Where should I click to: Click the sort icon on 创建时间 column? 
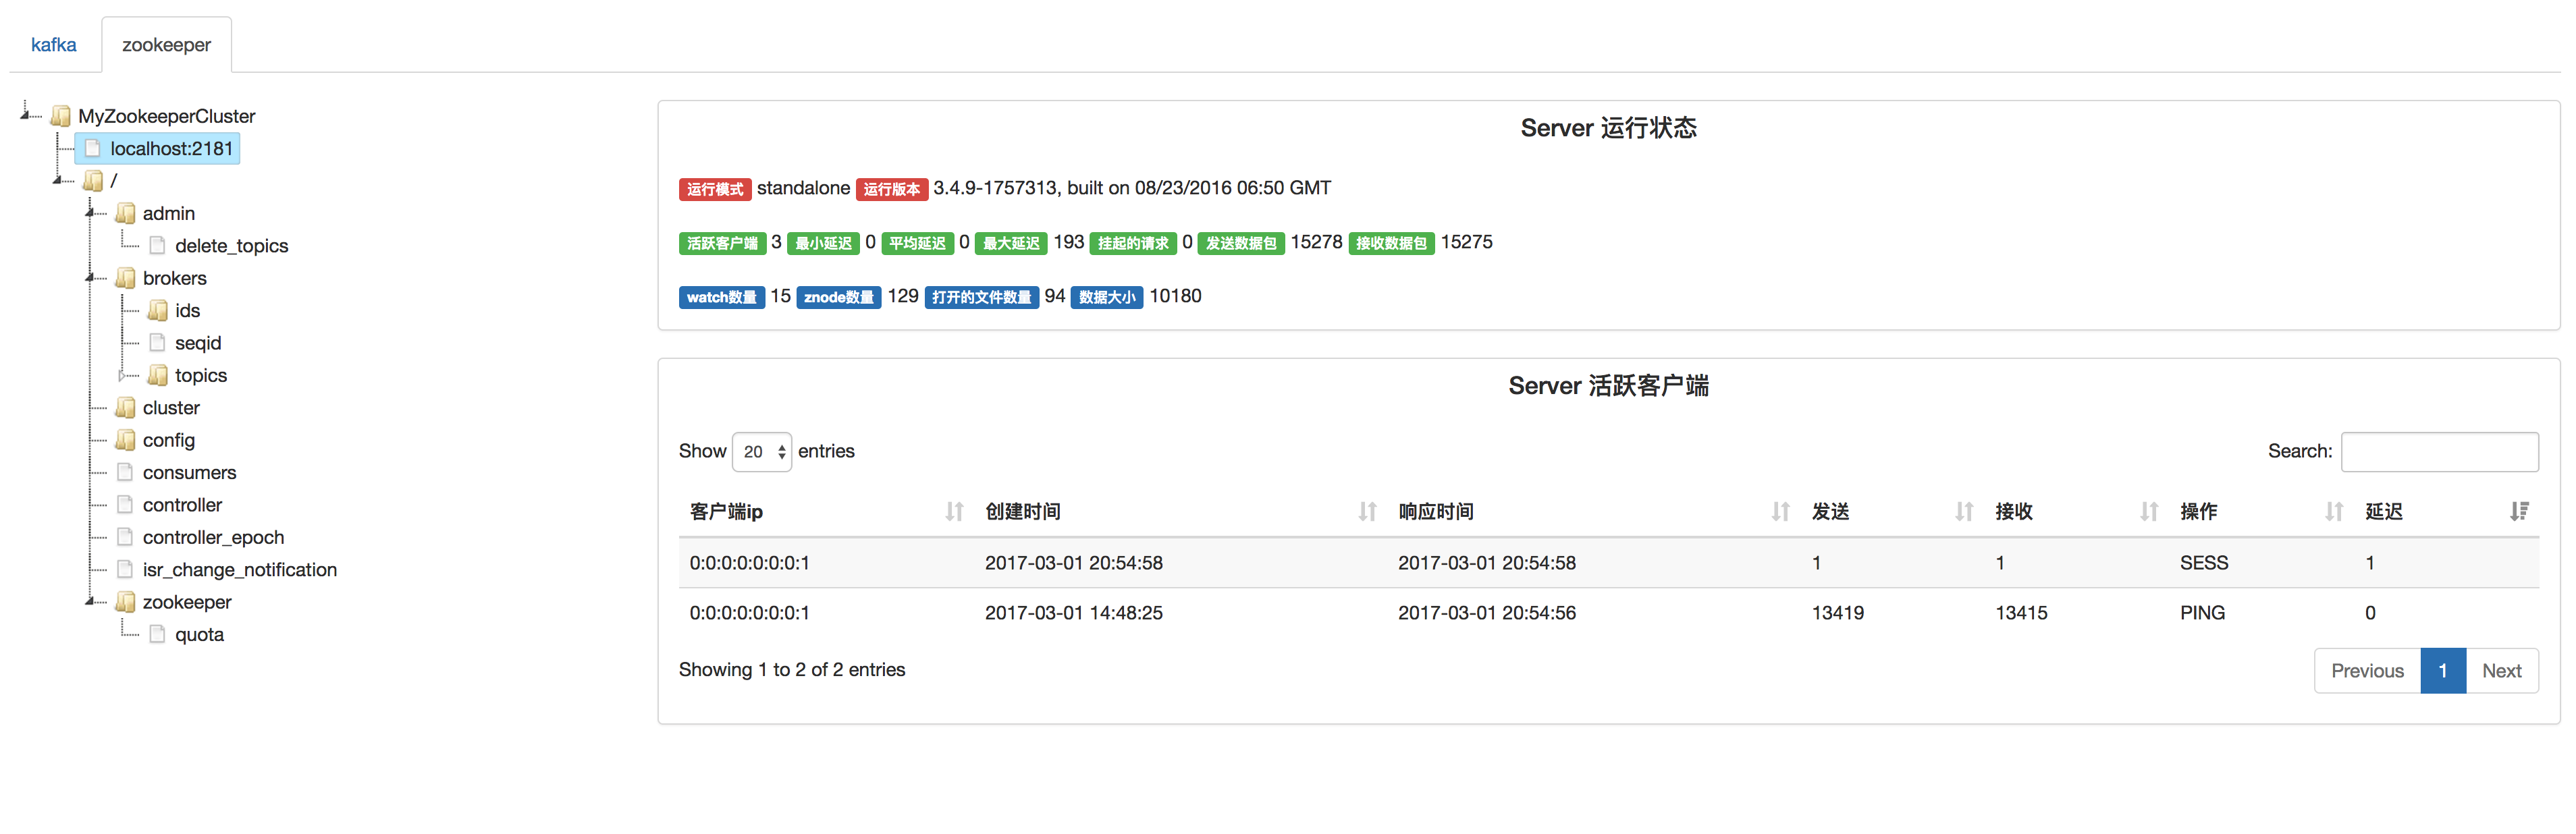(x=1367, y=512)
